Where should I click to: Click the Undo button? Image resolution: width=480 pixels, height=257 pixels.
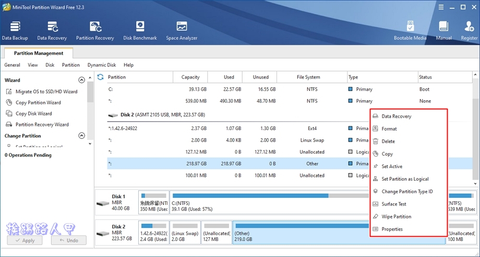(x=68, y=240)
